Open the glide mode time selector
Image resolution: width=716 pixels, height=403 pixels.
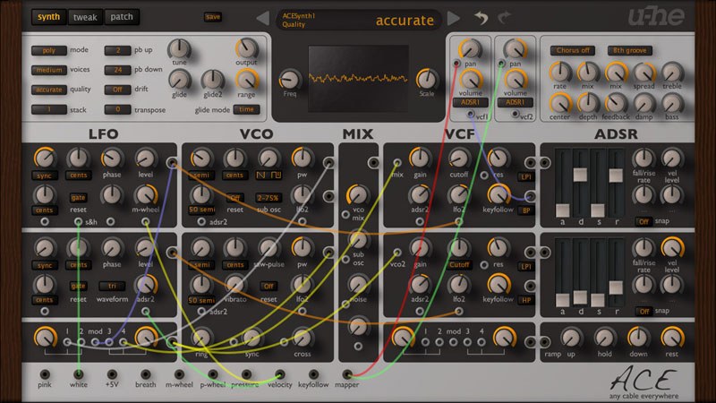(x=246, y=109)
